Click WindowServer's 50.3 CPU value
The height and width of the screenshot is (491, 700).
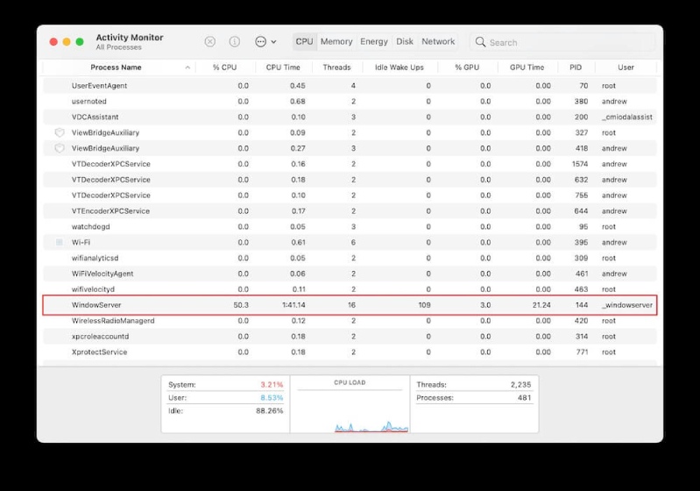[x=241, y=305]
